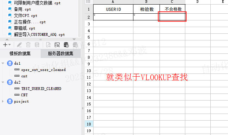Click the 检验数 header cell

click(146, 9)
